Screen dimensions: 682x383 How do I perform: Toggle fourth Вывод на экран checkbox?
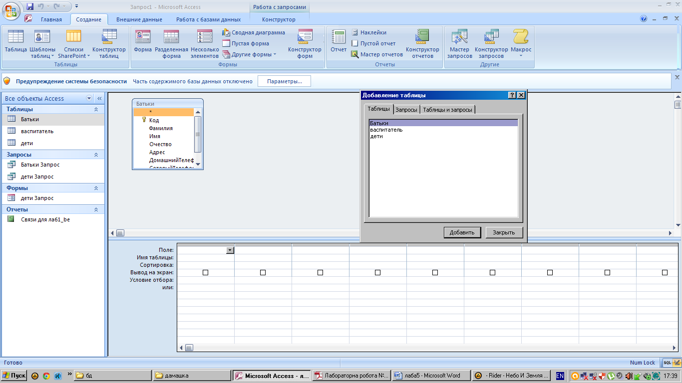coord(377,272)
